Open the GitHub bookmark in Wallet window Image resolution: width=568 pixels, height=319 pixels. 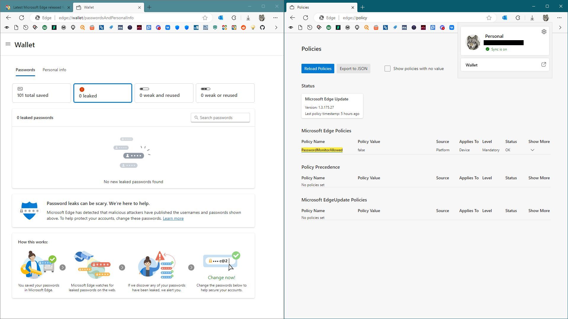[x=262, y=27]
